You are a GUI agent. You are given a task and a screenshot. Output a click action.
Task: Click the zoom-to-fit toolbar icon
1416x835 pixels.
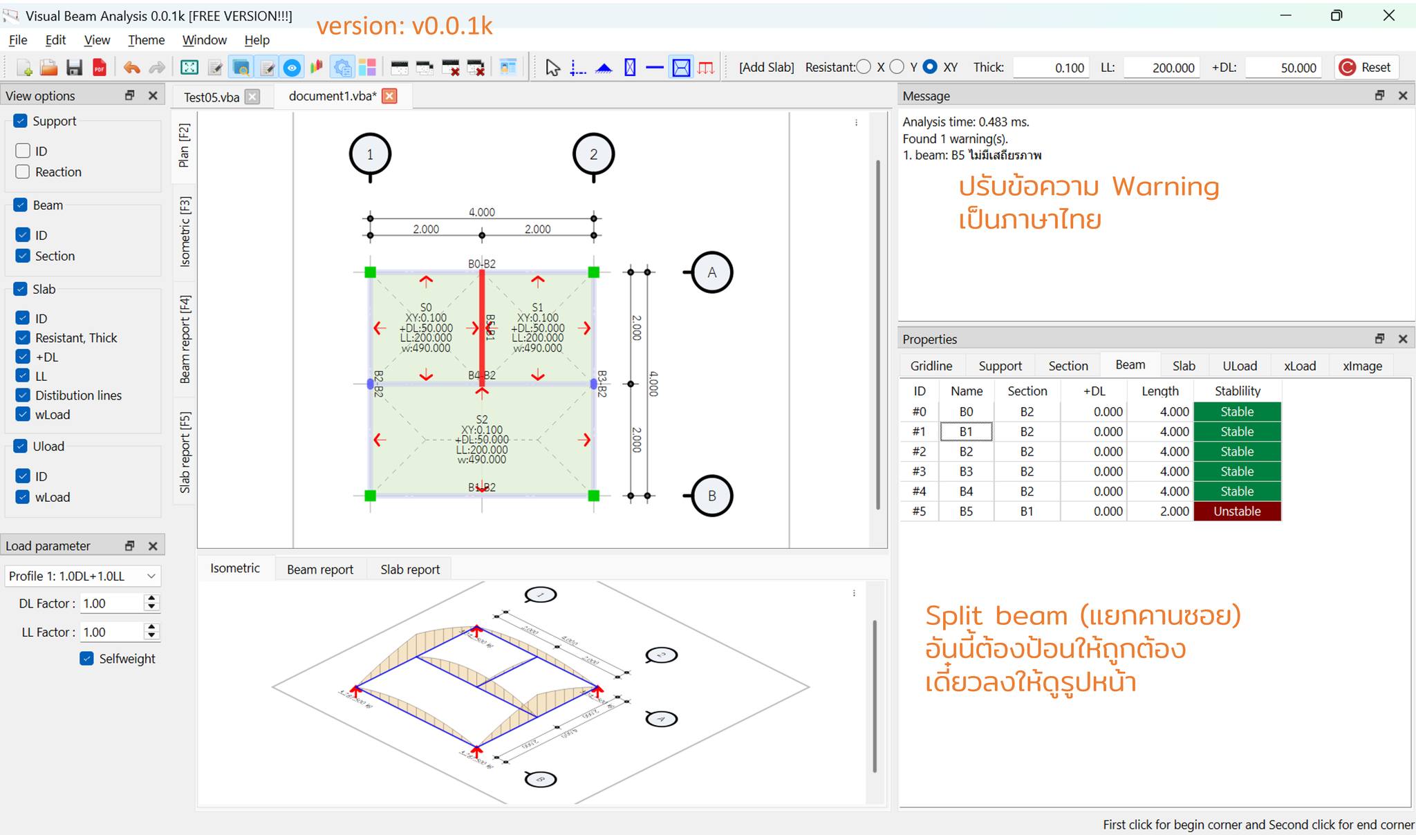coord(189,68)
